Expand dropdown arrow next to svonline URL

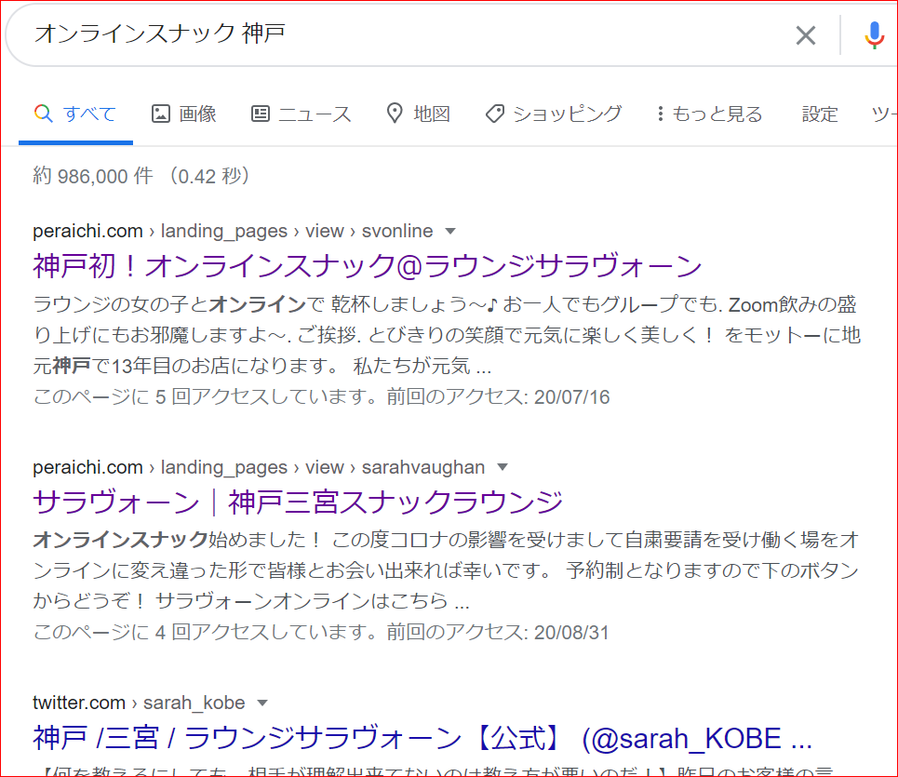point(450,232)
